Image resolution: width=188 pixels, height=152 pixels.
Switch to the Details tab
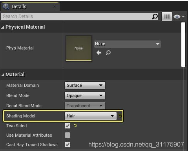(x=30, y=7)
